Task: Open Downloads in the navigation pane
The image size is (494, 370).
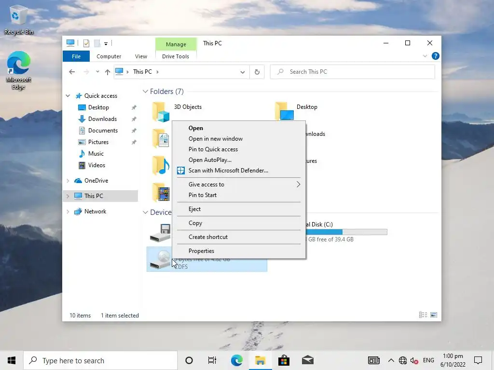Action: coord(97,119)
